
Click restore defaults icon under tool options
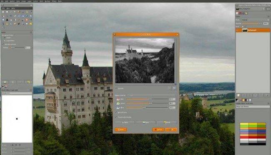click(x=28, y=82)
